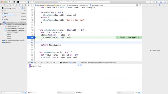Viewport: 168px width, 94px height.
Task: Click ViewControllers in the jump bar
Action: (x=60, y=5)
